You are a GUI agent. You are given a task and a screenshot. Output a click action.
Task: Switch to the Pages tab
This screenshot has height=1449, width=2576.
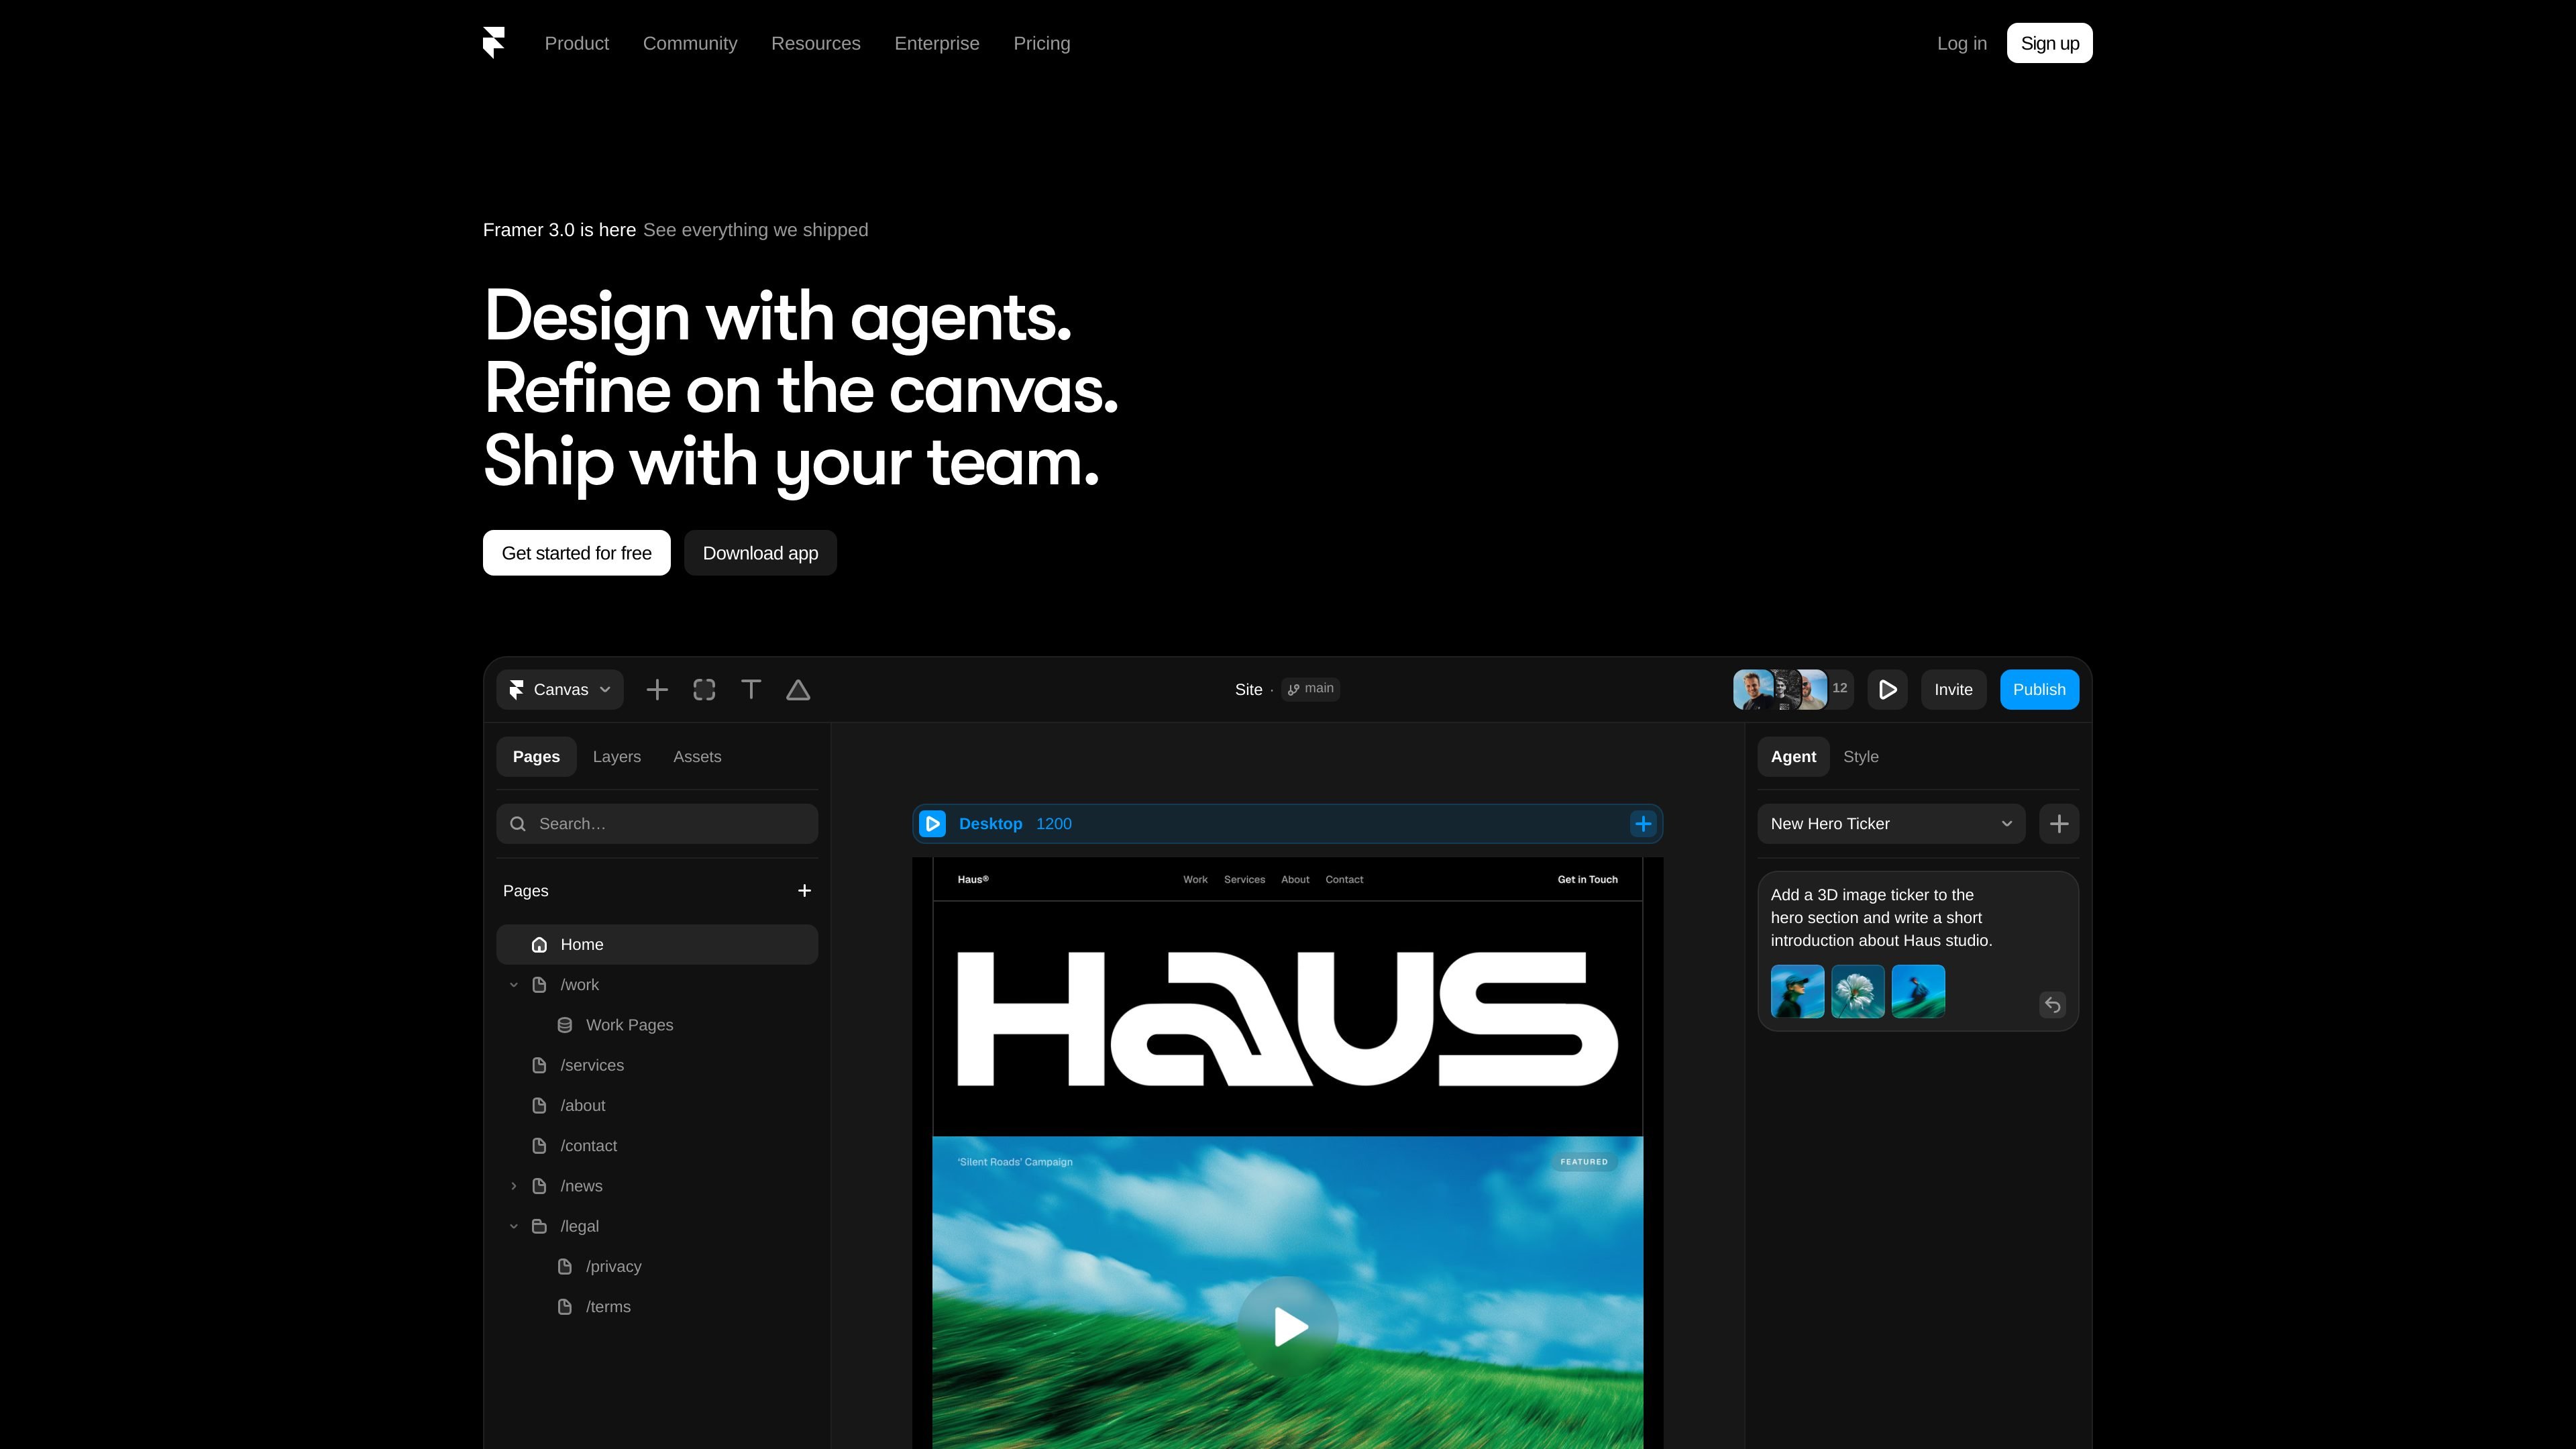coord(536,757)
